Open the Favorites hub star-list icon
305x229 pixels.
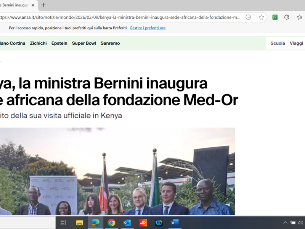pos(299,17)
